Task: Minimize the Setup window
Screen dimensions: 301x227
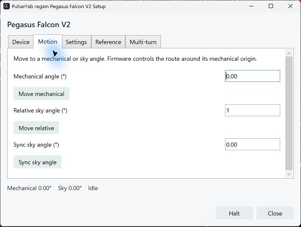Action: coord(251,6)
